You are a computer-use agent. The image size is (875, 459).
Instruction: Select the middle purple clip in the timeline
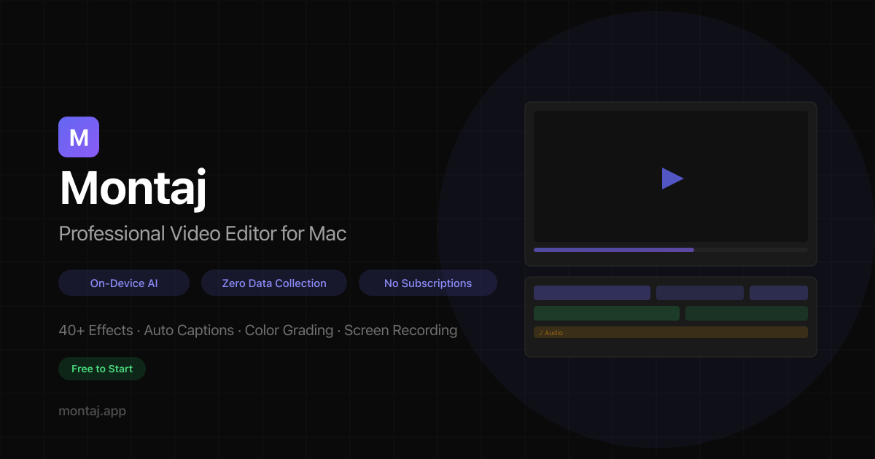point(699,292)
